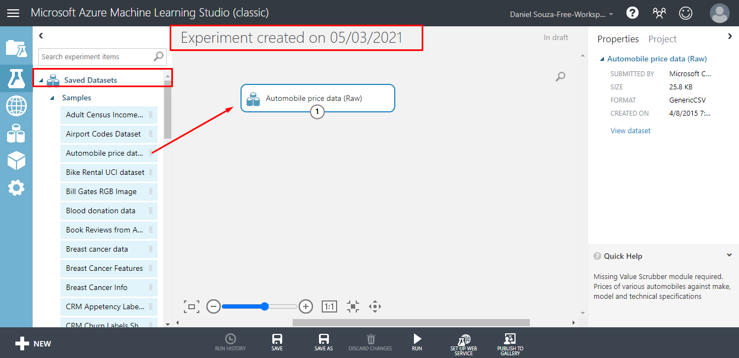Image resolution: width=739 pixels, height=358 pixels.
Task: Select Airport Codes Dataset
Action: [x=109, y=134]
